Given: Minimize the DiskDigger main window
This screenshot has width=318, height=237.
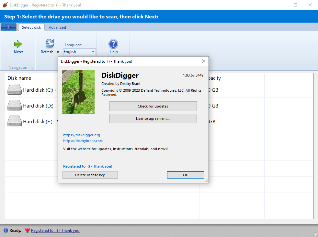Looking at the screenshot, I should [x=281, y=5].
